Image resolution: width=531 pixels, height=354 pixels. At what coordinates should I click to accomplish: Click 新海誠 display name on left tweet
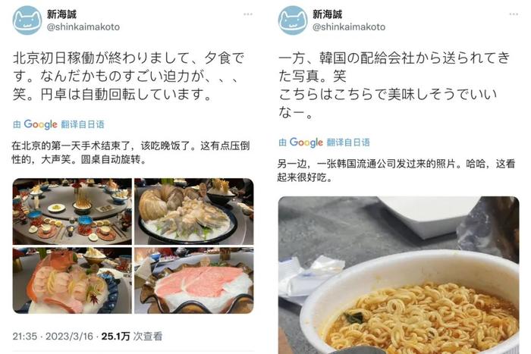(61, 14)
